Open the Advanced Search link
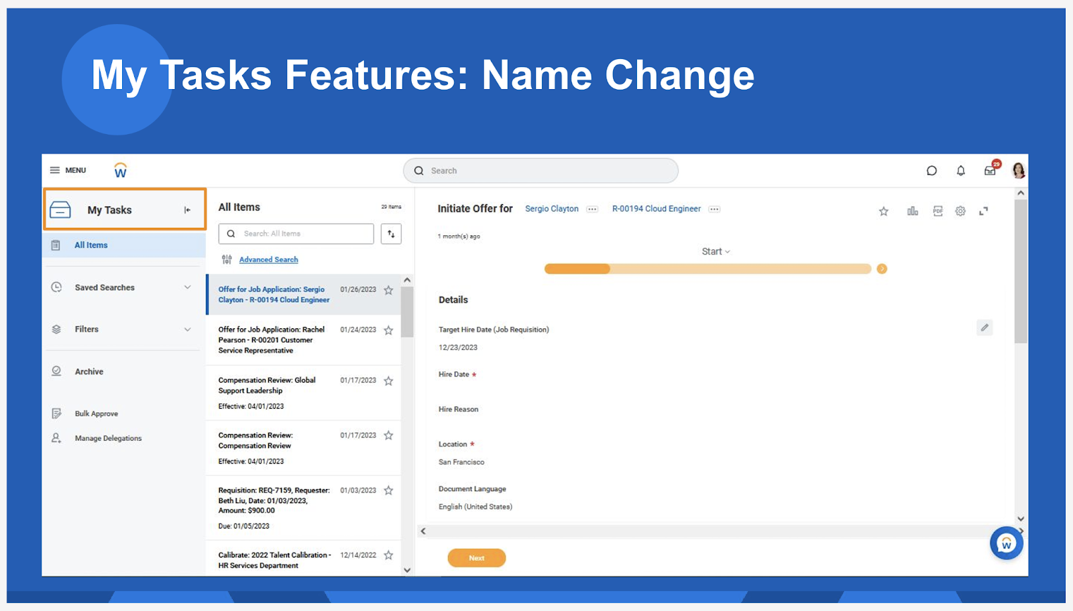Screen dimensions: 1073x611 click(268, 259)
